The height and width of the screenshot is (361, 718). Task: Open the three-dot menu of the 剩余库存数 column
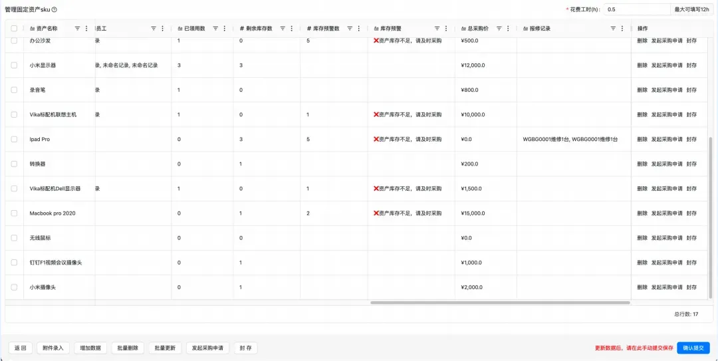292,29
